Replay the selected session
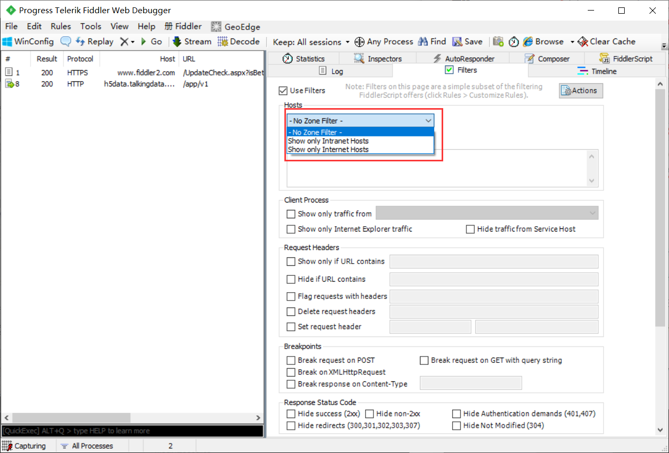 pyautogui.click(x=95, y=42)
